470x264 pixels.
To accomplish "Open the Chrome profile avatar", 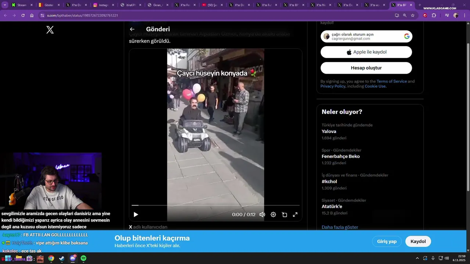I will click(x=456, y=15).
